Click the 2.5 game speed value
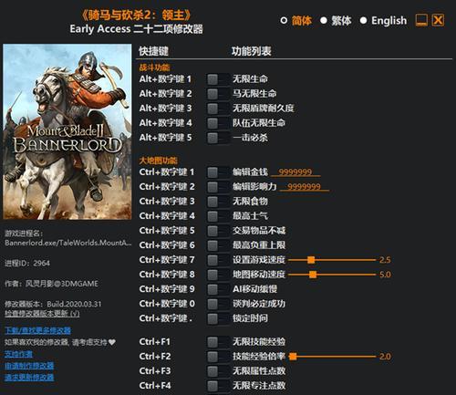456x395 pixels. pyautogui.click(x=385, y=260)
